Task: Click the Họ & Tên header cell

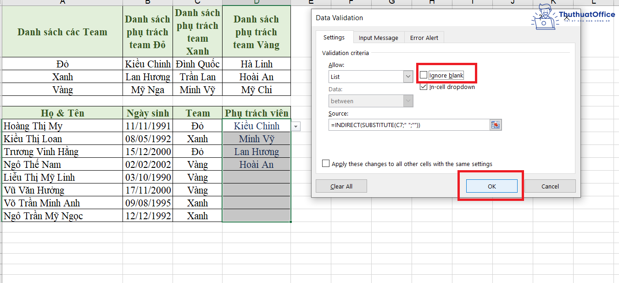Action: click(62, 113)
